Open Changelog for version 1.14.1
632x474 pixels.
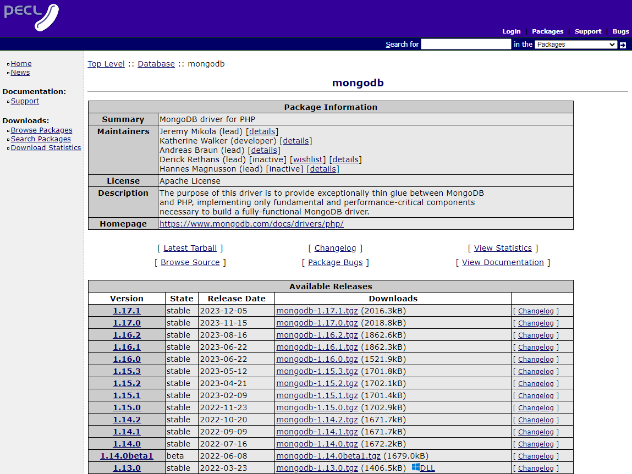536,432
